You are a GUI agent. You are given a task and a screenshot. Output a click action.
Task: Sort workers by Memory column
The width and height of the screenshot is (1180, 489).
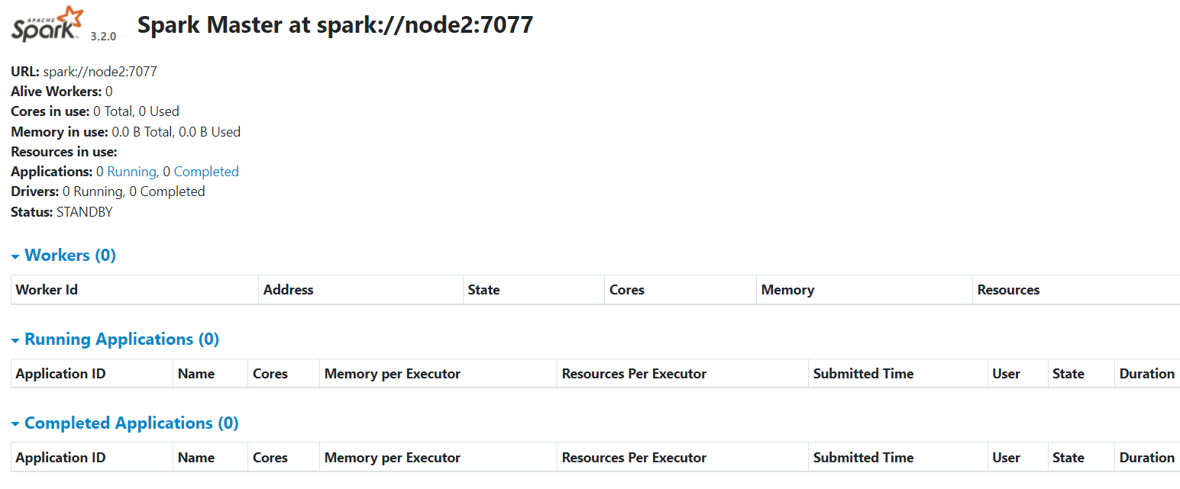coord(787,290)
